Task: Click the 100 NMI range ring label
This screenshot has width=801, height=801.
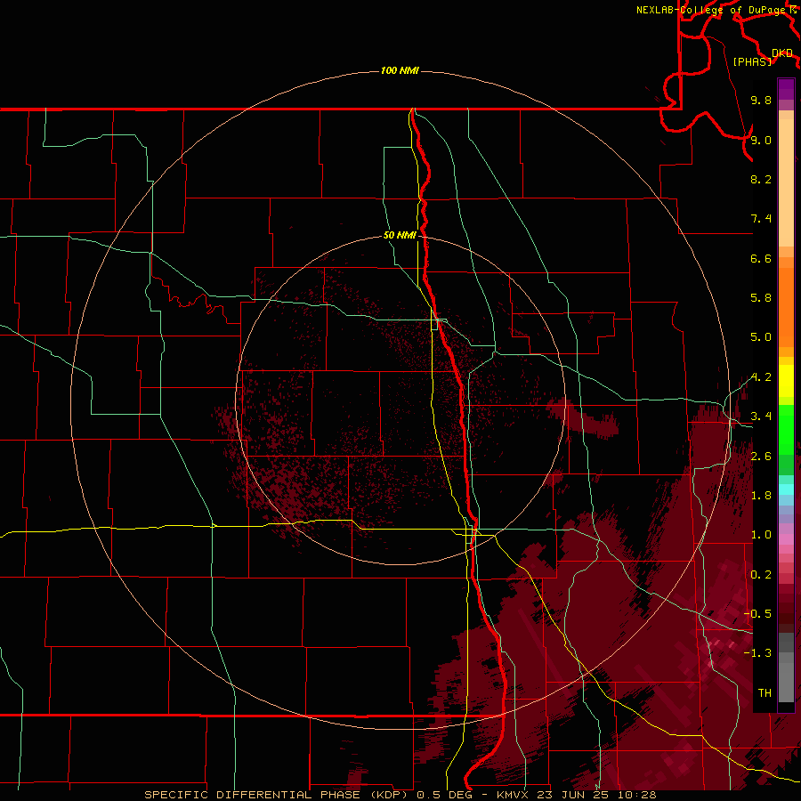Action: 400,70
